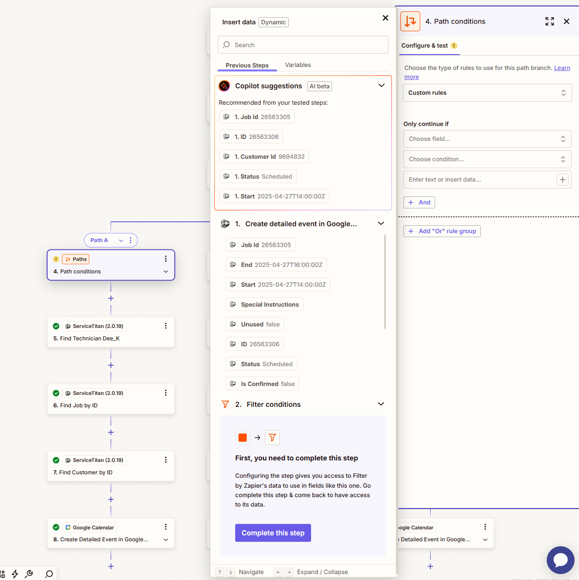Insert suggested '1. ID 26563306'
This screenshot has width=579, height=580.
pos(251,137)
